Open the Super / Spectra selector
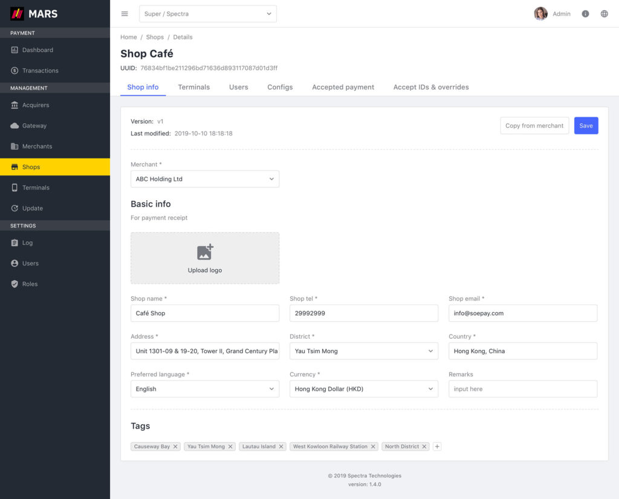619x499 pixels. click(208, 13)
